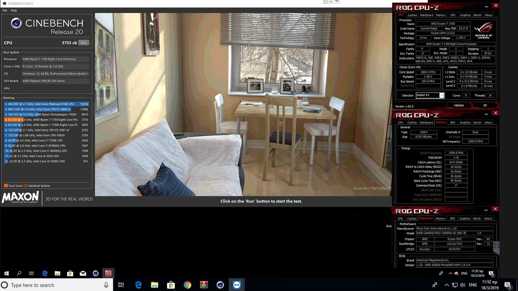The width and height of the screenshot is (518, 291).
Task: Open network icon in local system tray
Action: coord(455,285)
